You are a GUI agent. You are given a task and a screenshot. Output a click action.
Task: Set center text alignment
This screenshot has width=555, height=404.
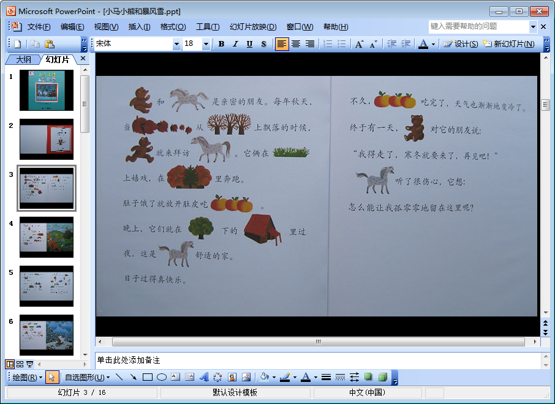point(296,44)
